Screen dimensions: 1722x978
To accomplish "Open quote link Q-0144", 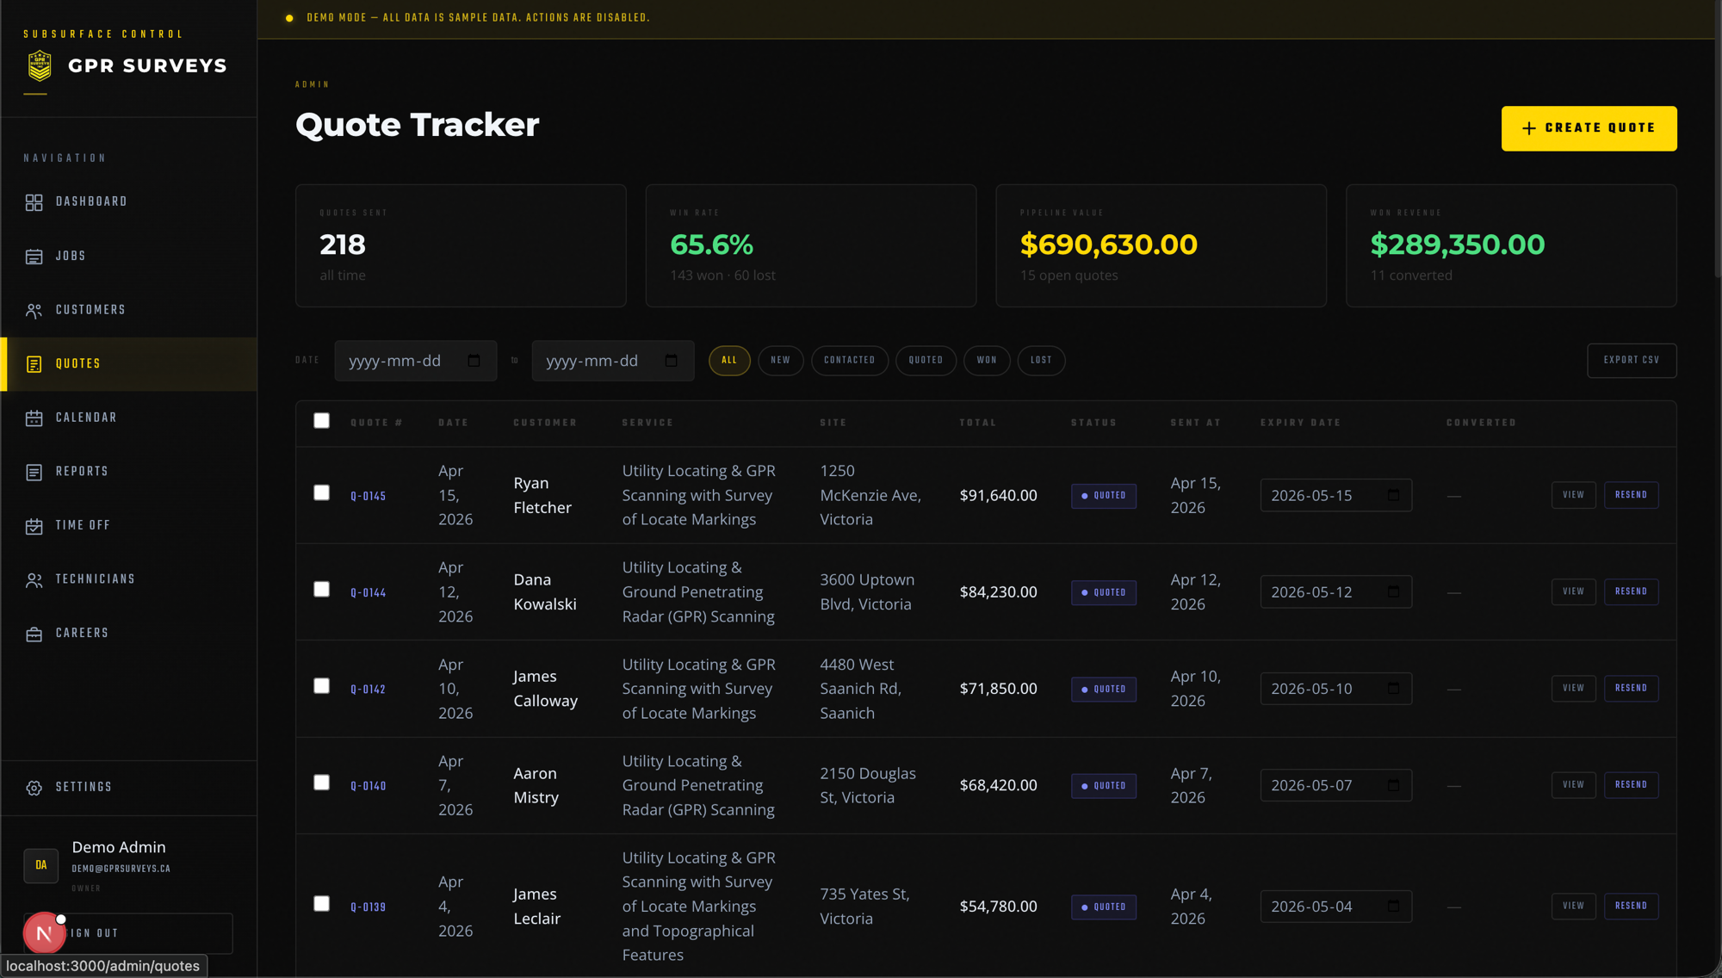I will (x=368, y=593).
